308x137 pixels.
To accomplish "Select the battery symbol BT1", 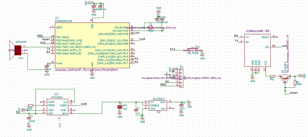I will tap(120, 107).
